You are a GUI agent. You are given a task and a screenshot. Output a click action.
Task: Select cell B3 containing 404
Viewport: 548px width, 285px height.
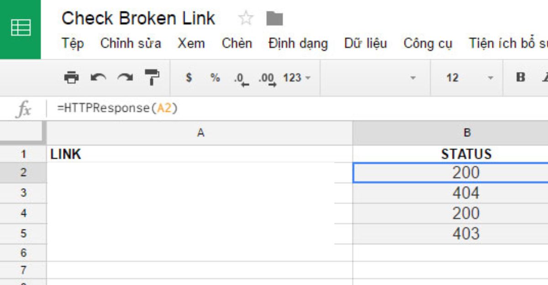(466, 193)
